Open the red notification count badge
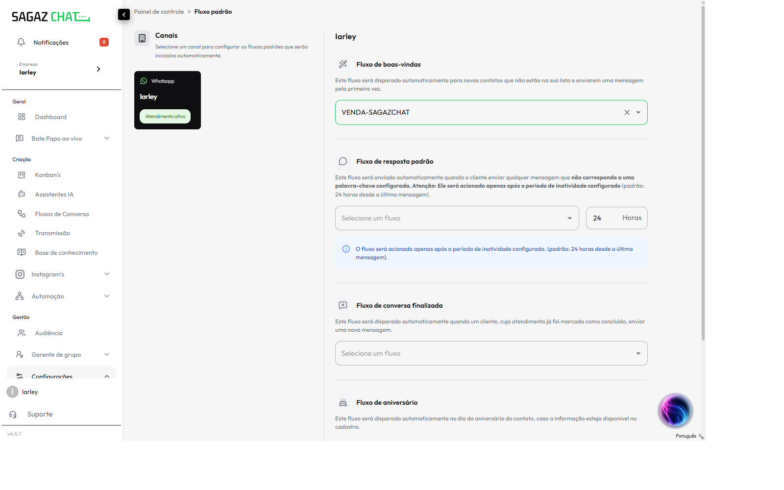Image resolution: width=784 pixels, height=490 pixels. (104, 42)
